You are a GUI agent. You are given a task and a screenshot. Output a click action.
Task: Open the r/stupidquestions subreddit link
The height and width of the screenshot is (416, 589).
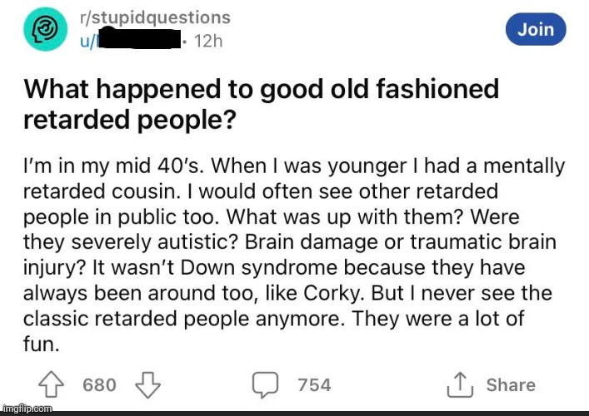(155, 17)
